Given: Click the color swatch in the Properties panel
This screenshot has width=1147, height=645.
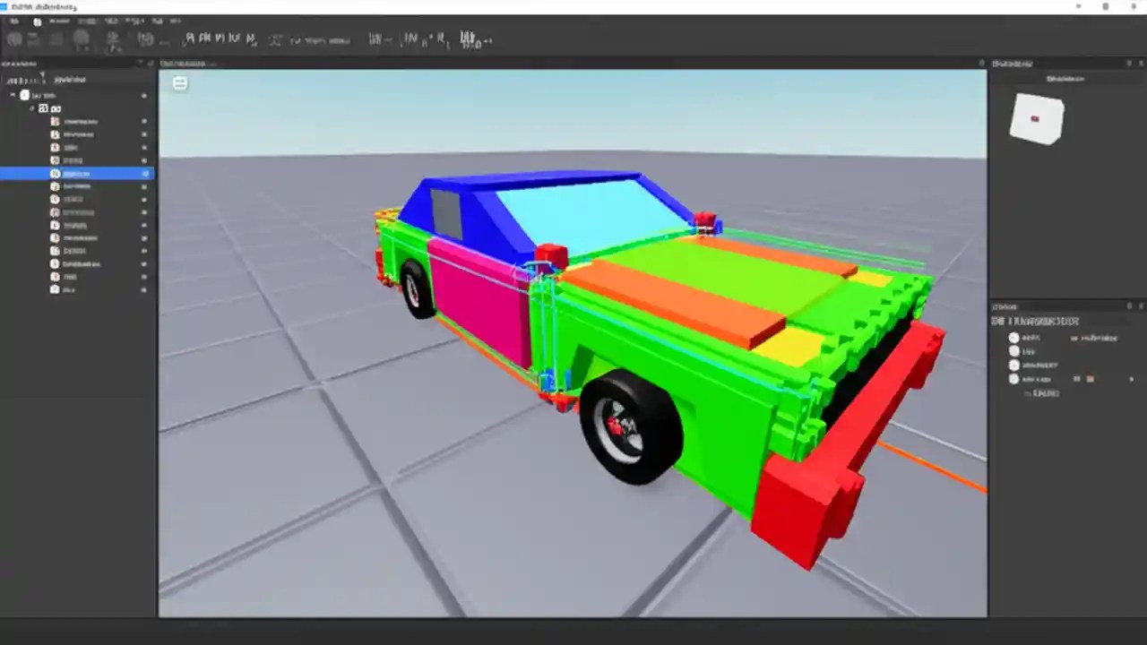Looking at the screenshot, I should pos(1090,379).
